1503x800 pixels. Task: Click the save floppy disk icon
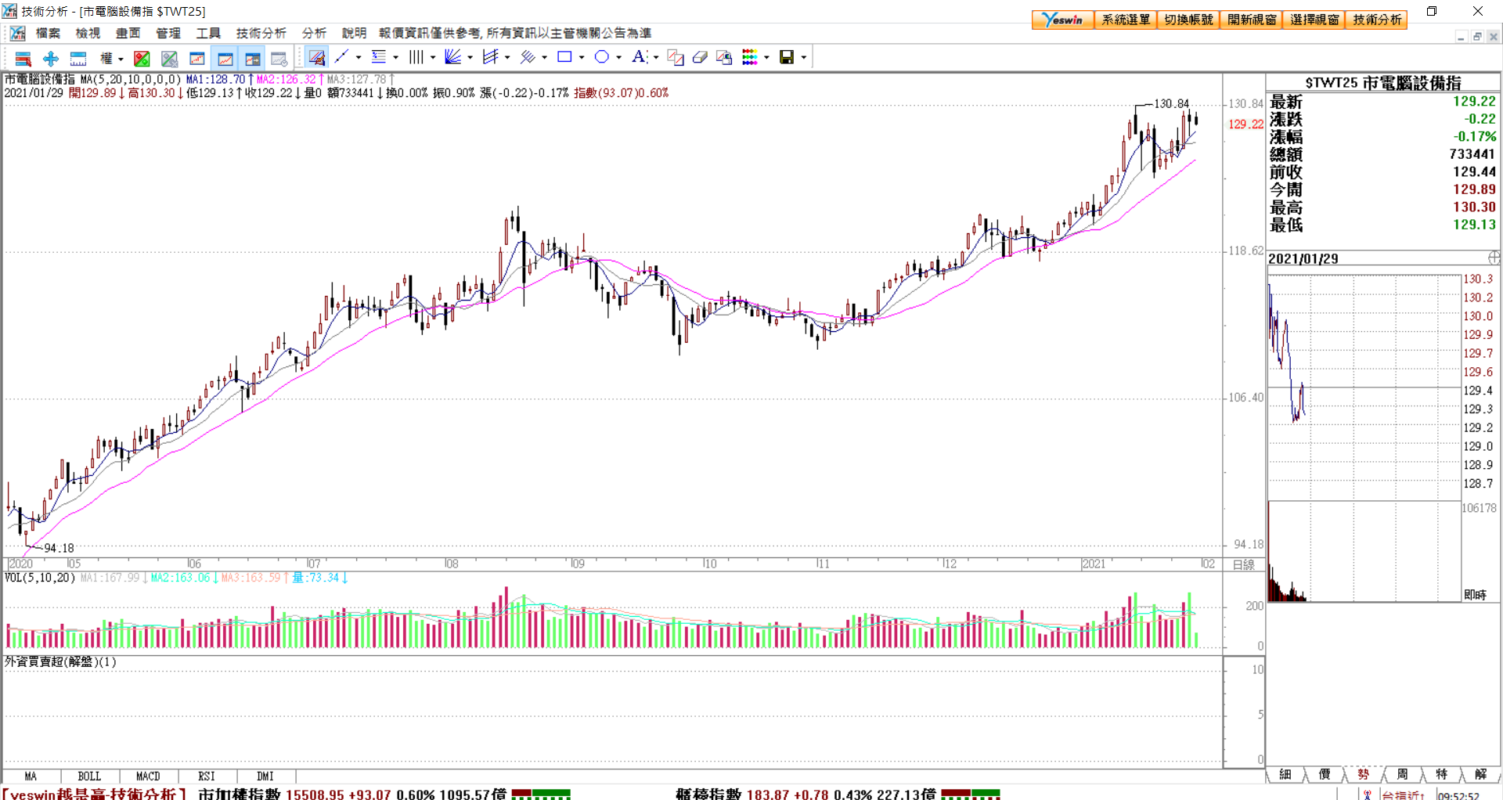[787, 57]
